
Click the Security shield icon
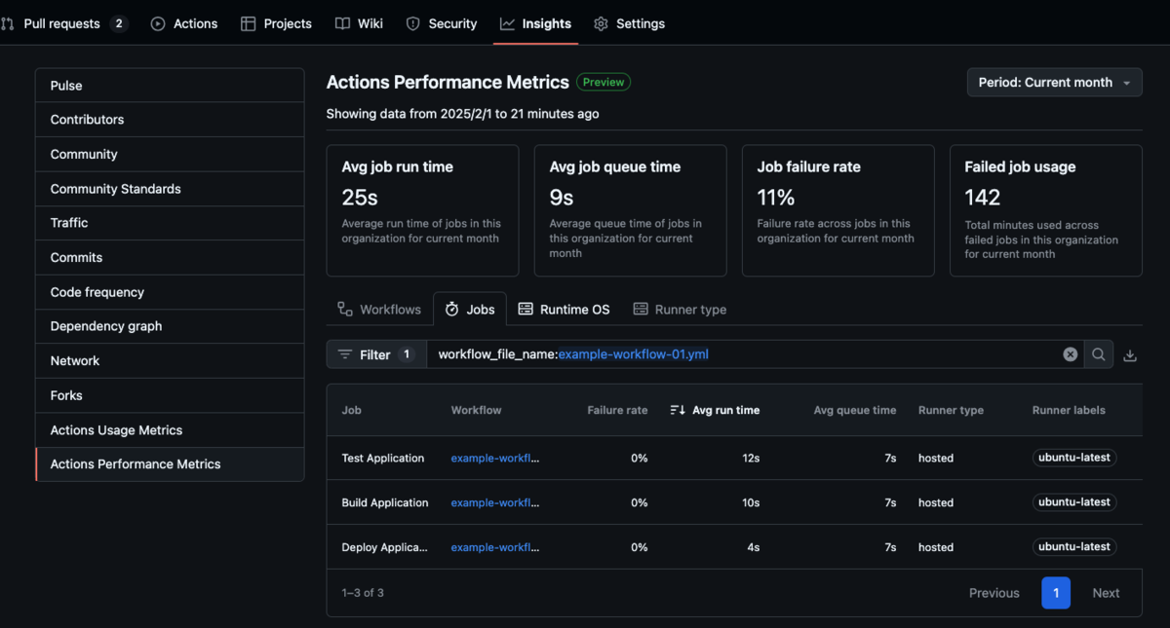(413, 23)
